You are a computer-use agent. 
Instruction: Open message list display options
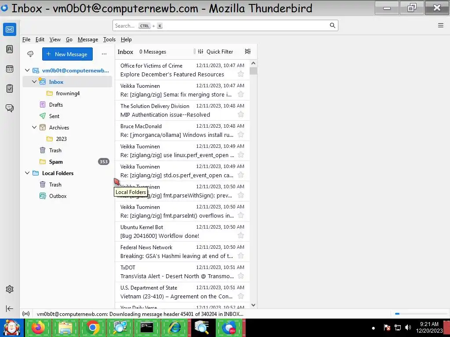point(248,51)
